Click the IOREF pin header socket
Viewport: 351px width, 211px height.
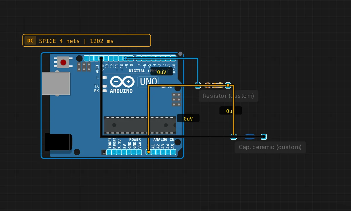coord(109,152)
